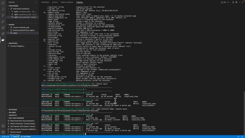Click the terminal scrollbar thumb

(x=244, y=113)
